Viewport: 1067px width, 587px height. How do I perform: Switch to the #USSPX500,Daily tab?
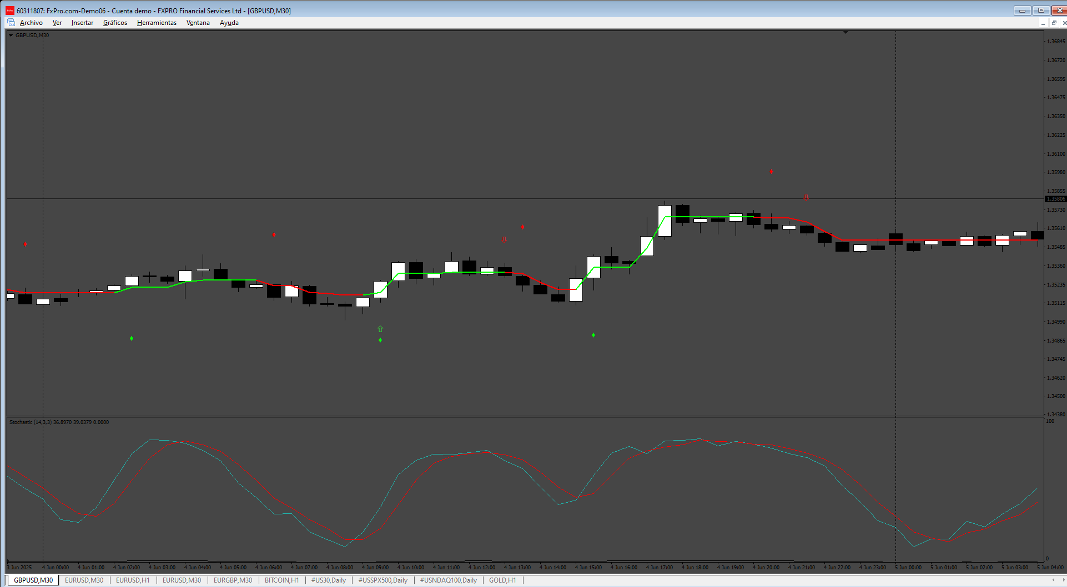[x=382, y=580]
